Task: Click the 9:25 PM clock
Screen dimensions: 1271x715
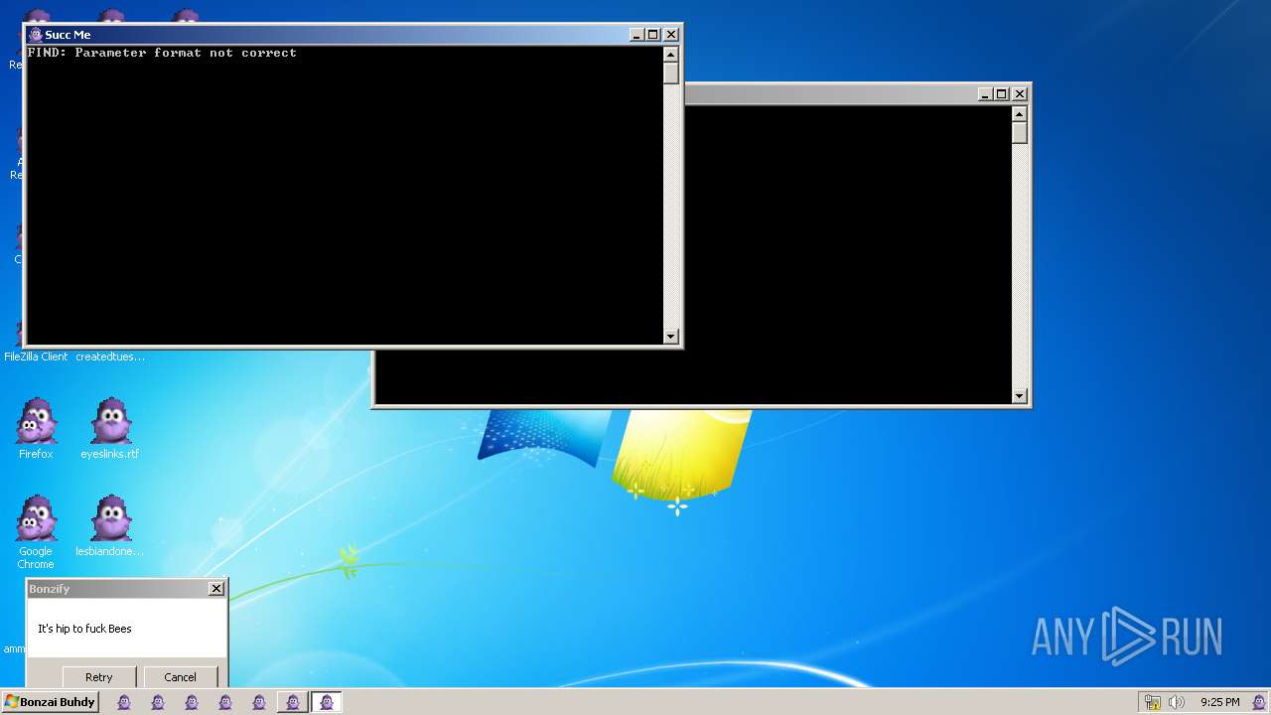Action: pyautogui.click(x=1219, y=702)
